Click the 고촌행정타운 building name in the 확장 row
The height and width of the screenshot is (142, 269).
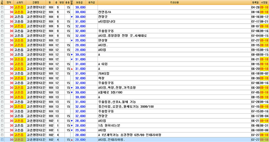click(x=36, y=78)
